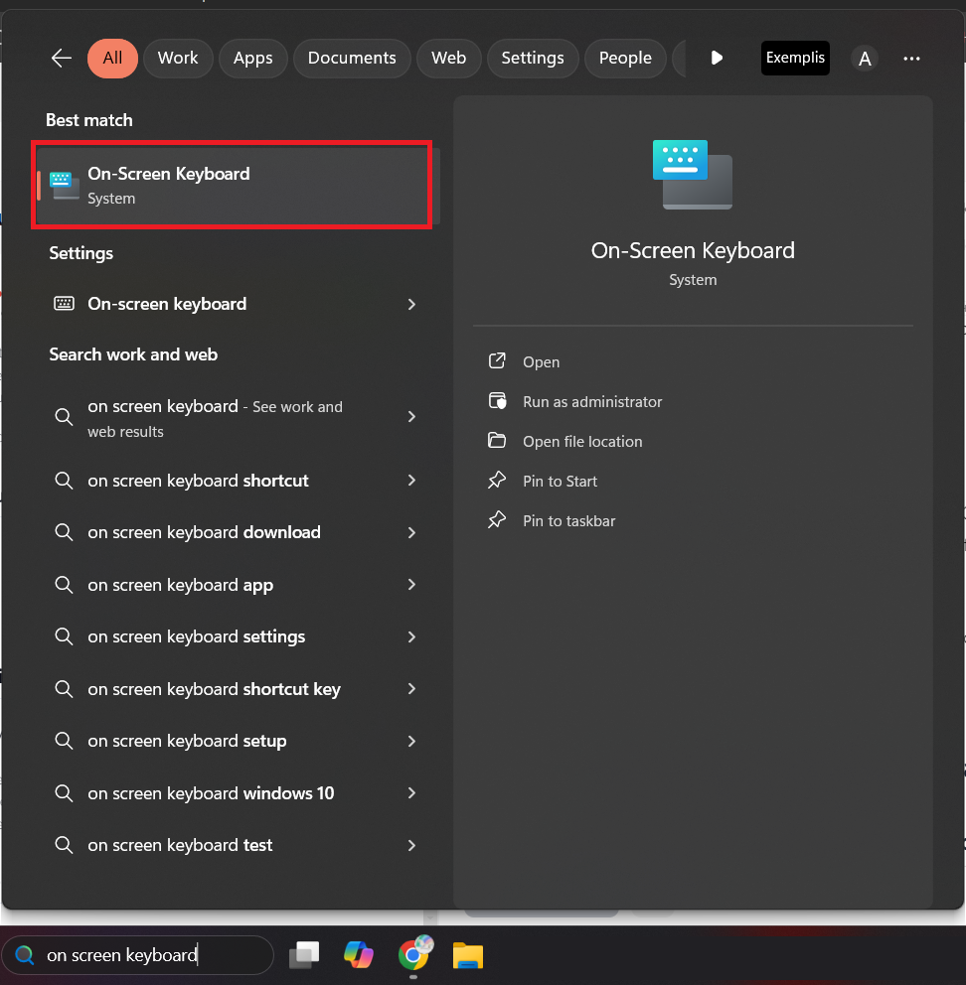Click keyboard icon beside On-screen keyboard setting
Screen dimensions: 966x985
pos(65,304)
